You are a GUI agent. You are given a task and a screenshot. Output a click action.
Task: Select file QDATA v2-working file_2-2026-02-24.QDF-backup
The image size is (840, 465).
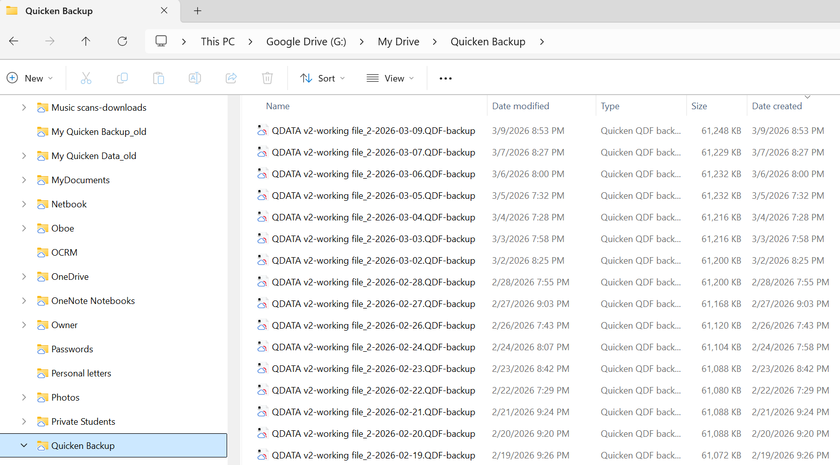point(373,347)
